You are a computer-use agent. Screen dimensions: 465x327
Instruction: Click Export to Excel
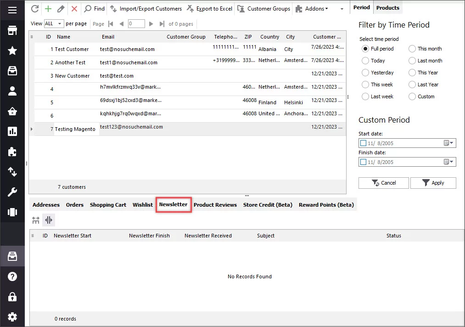tap(209, 9)
